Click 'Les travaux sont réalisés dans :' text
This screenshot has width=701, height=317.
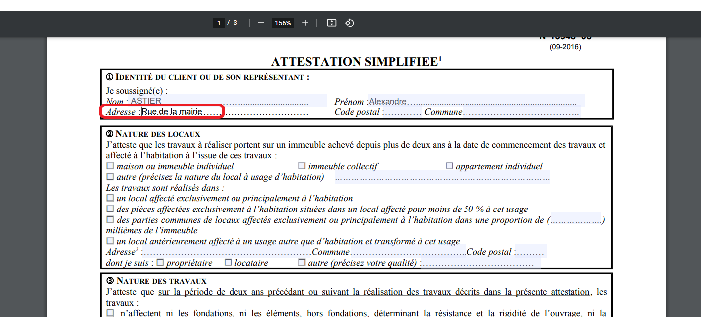point(165,188)
